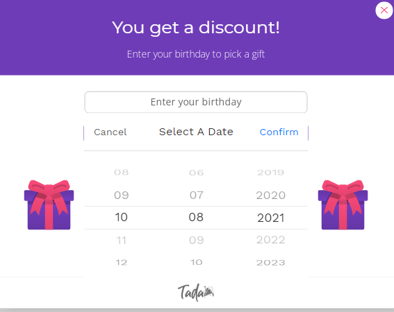
Task: Choose year 2023 in the picker
Action: (271, 263)
